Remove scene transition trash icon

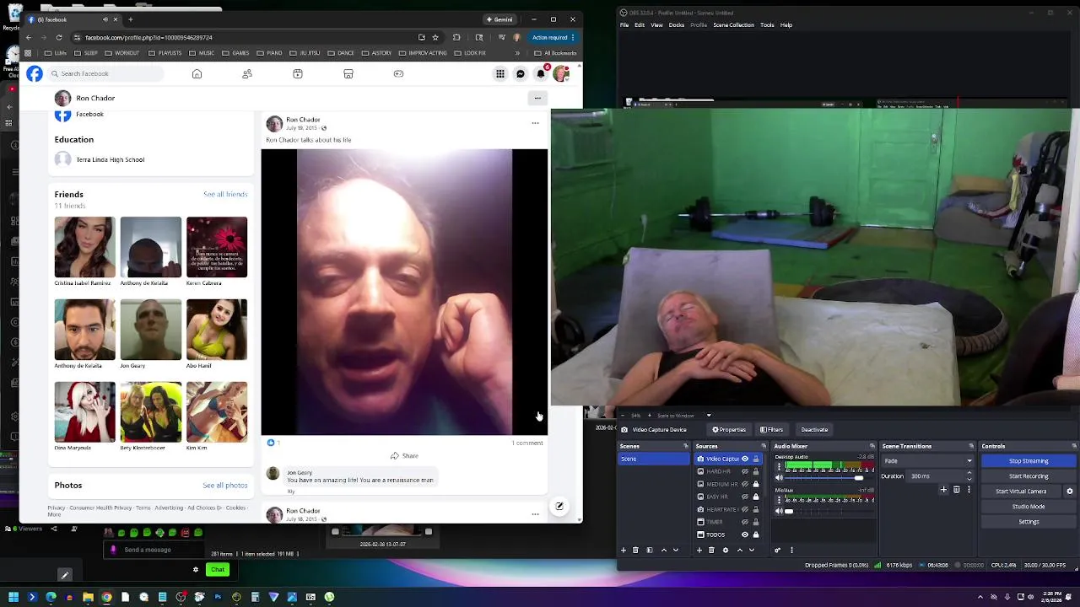point(956,490)
